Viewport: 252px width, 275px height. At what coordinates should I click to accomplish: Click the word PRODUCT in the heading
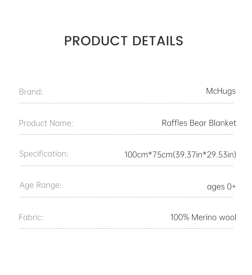(x=96, y=41)
